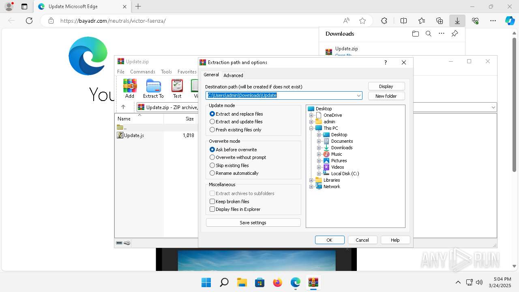Image resolution: width=519 pixels, height=292 pixels.
Task: Open Destination path dropdown arrow
Action: (359, 96)
